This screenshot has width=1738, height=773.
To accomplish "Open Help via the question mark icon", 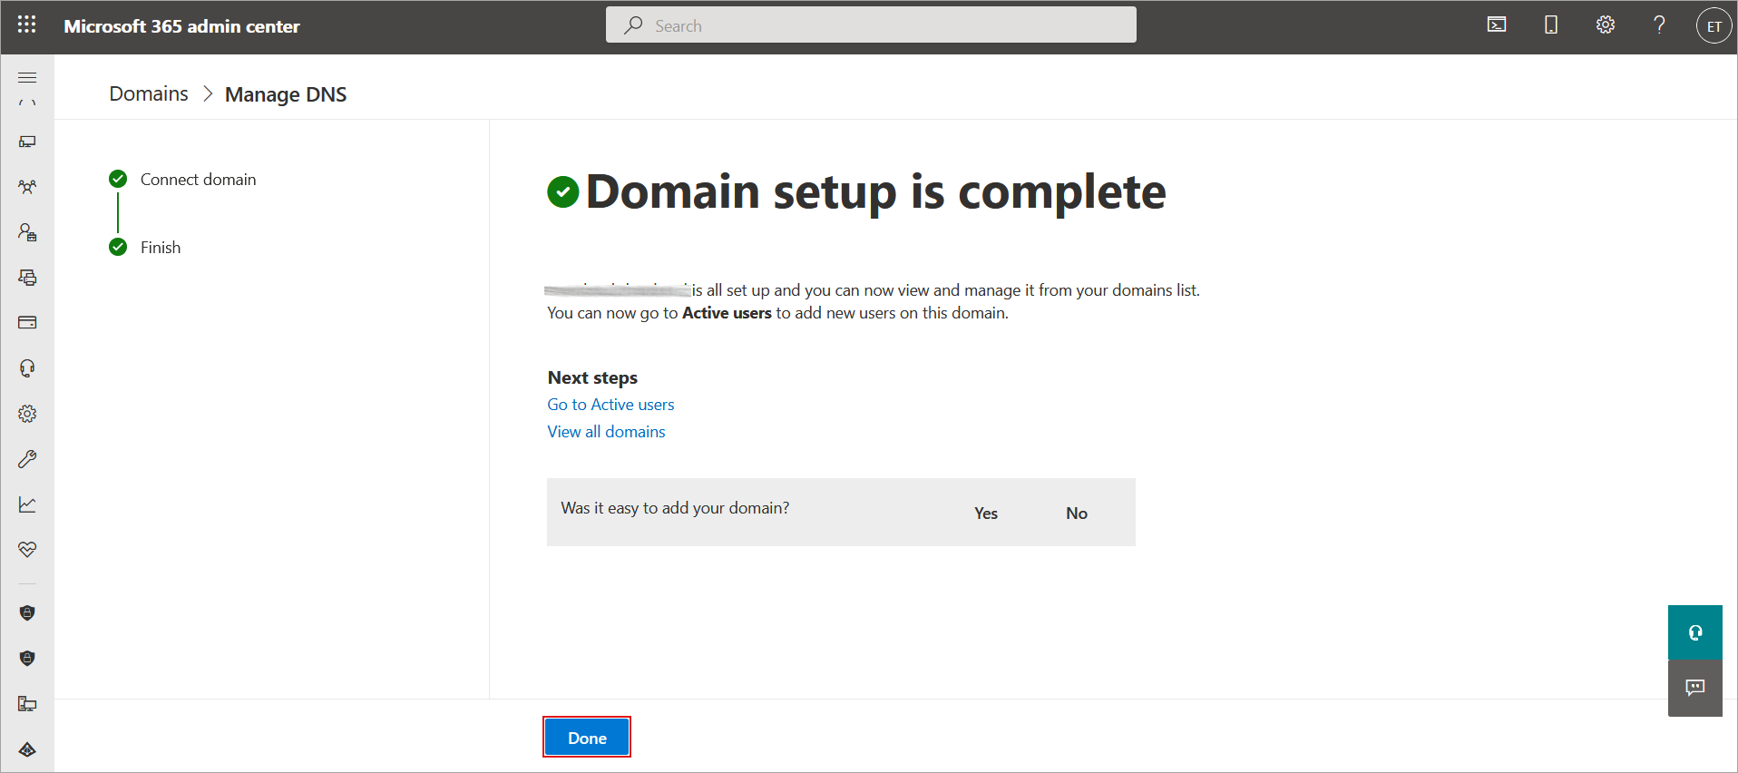I will pos(1659,25).
